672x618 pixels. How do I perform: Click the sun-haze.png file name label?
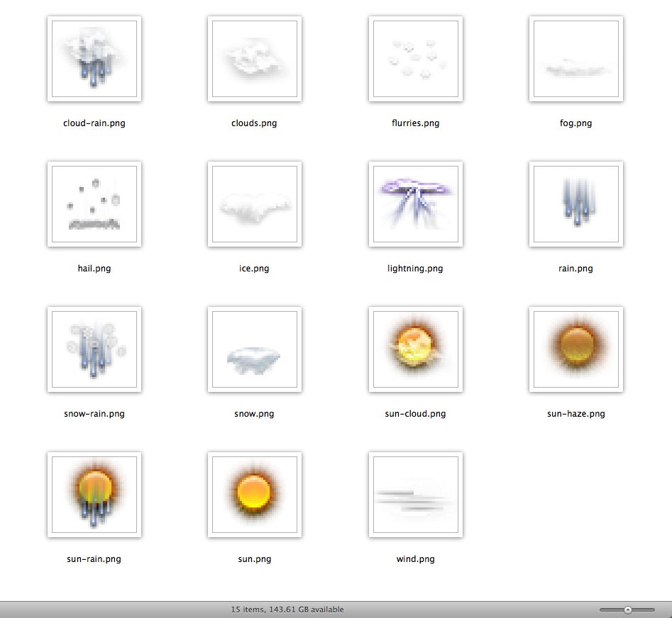coord(576,414)
